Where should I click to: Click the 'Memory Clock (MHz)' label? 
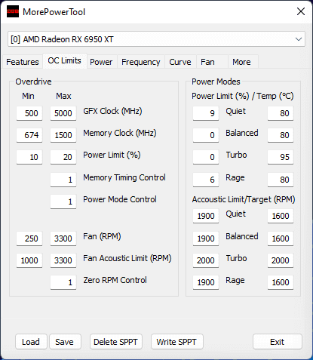tap(120, 133)
